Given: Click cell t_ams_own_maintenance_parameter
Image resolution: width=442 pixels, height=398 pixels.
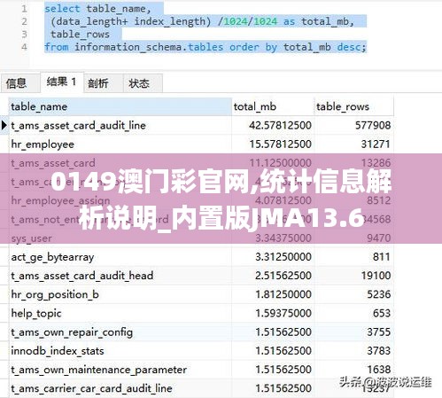Looking at the screenshot, I should 120,370.
